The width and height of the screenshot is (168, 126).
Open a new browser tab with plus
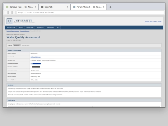pyautogui.click(x=110, y=7)
